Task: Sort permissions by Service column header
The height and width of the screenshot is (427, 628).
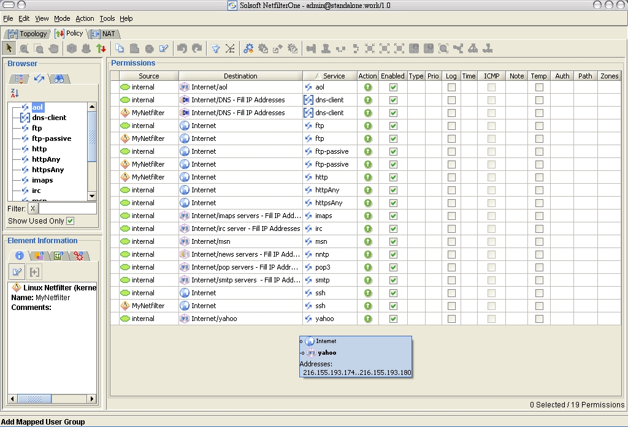Action: click(334, 76)
